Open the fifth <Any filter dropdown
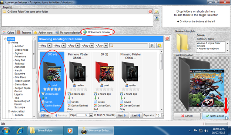The height and width of the screenshot is (135, 231). tap(106, 45)
